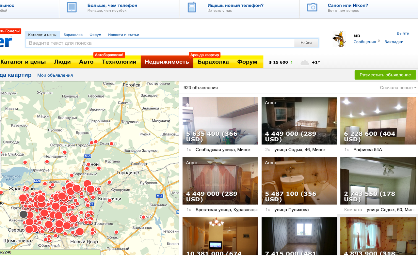Click the "Найти" search button
The width and height of the screenshot is (418, 261).
coord(306,43)
